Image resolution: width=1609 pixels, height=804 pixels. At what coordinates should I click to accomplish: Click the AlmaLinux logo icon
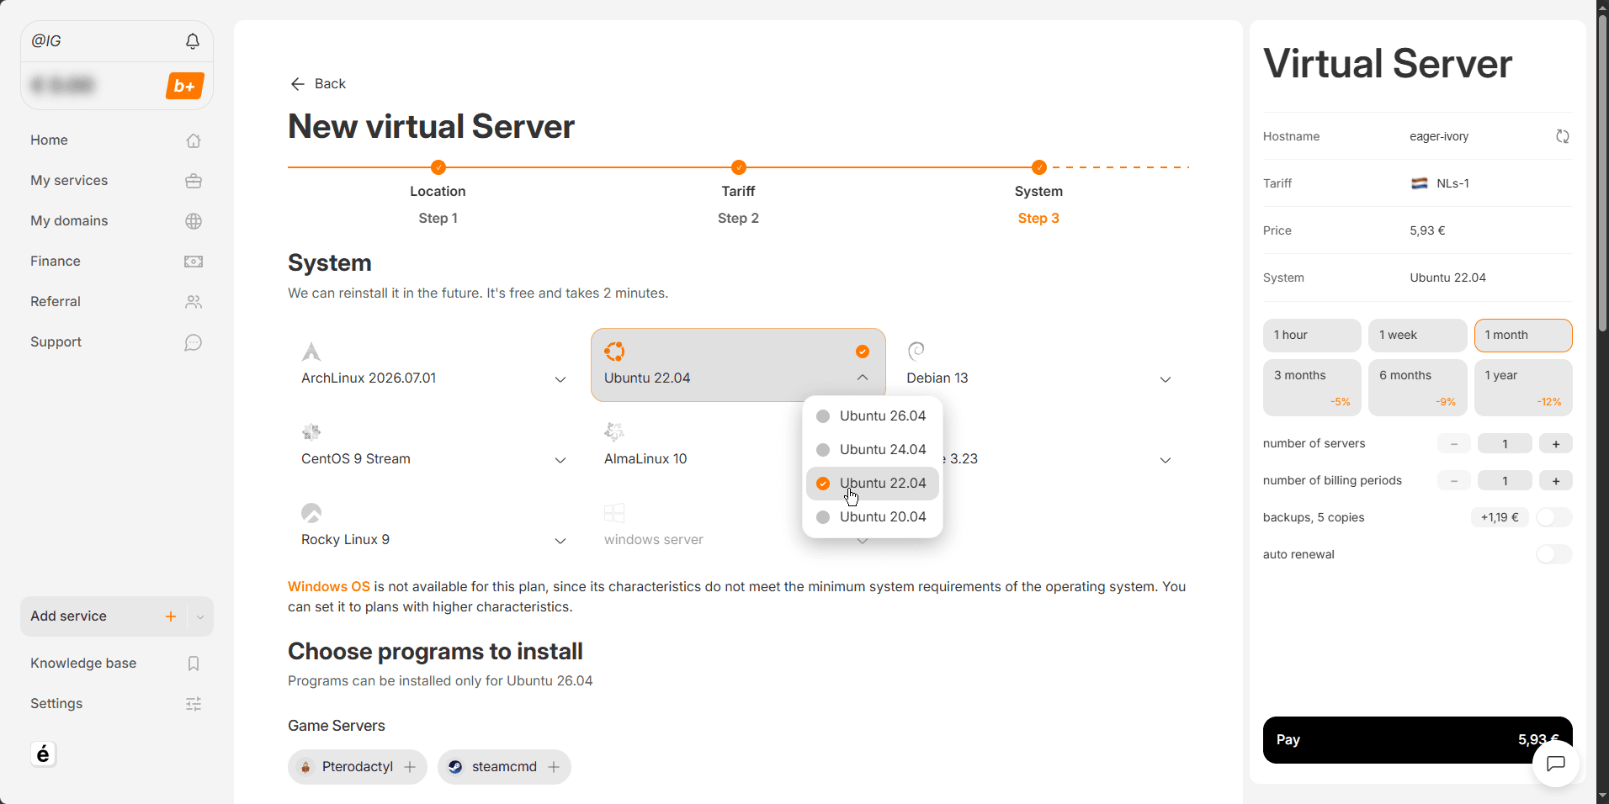coord(614,432)
